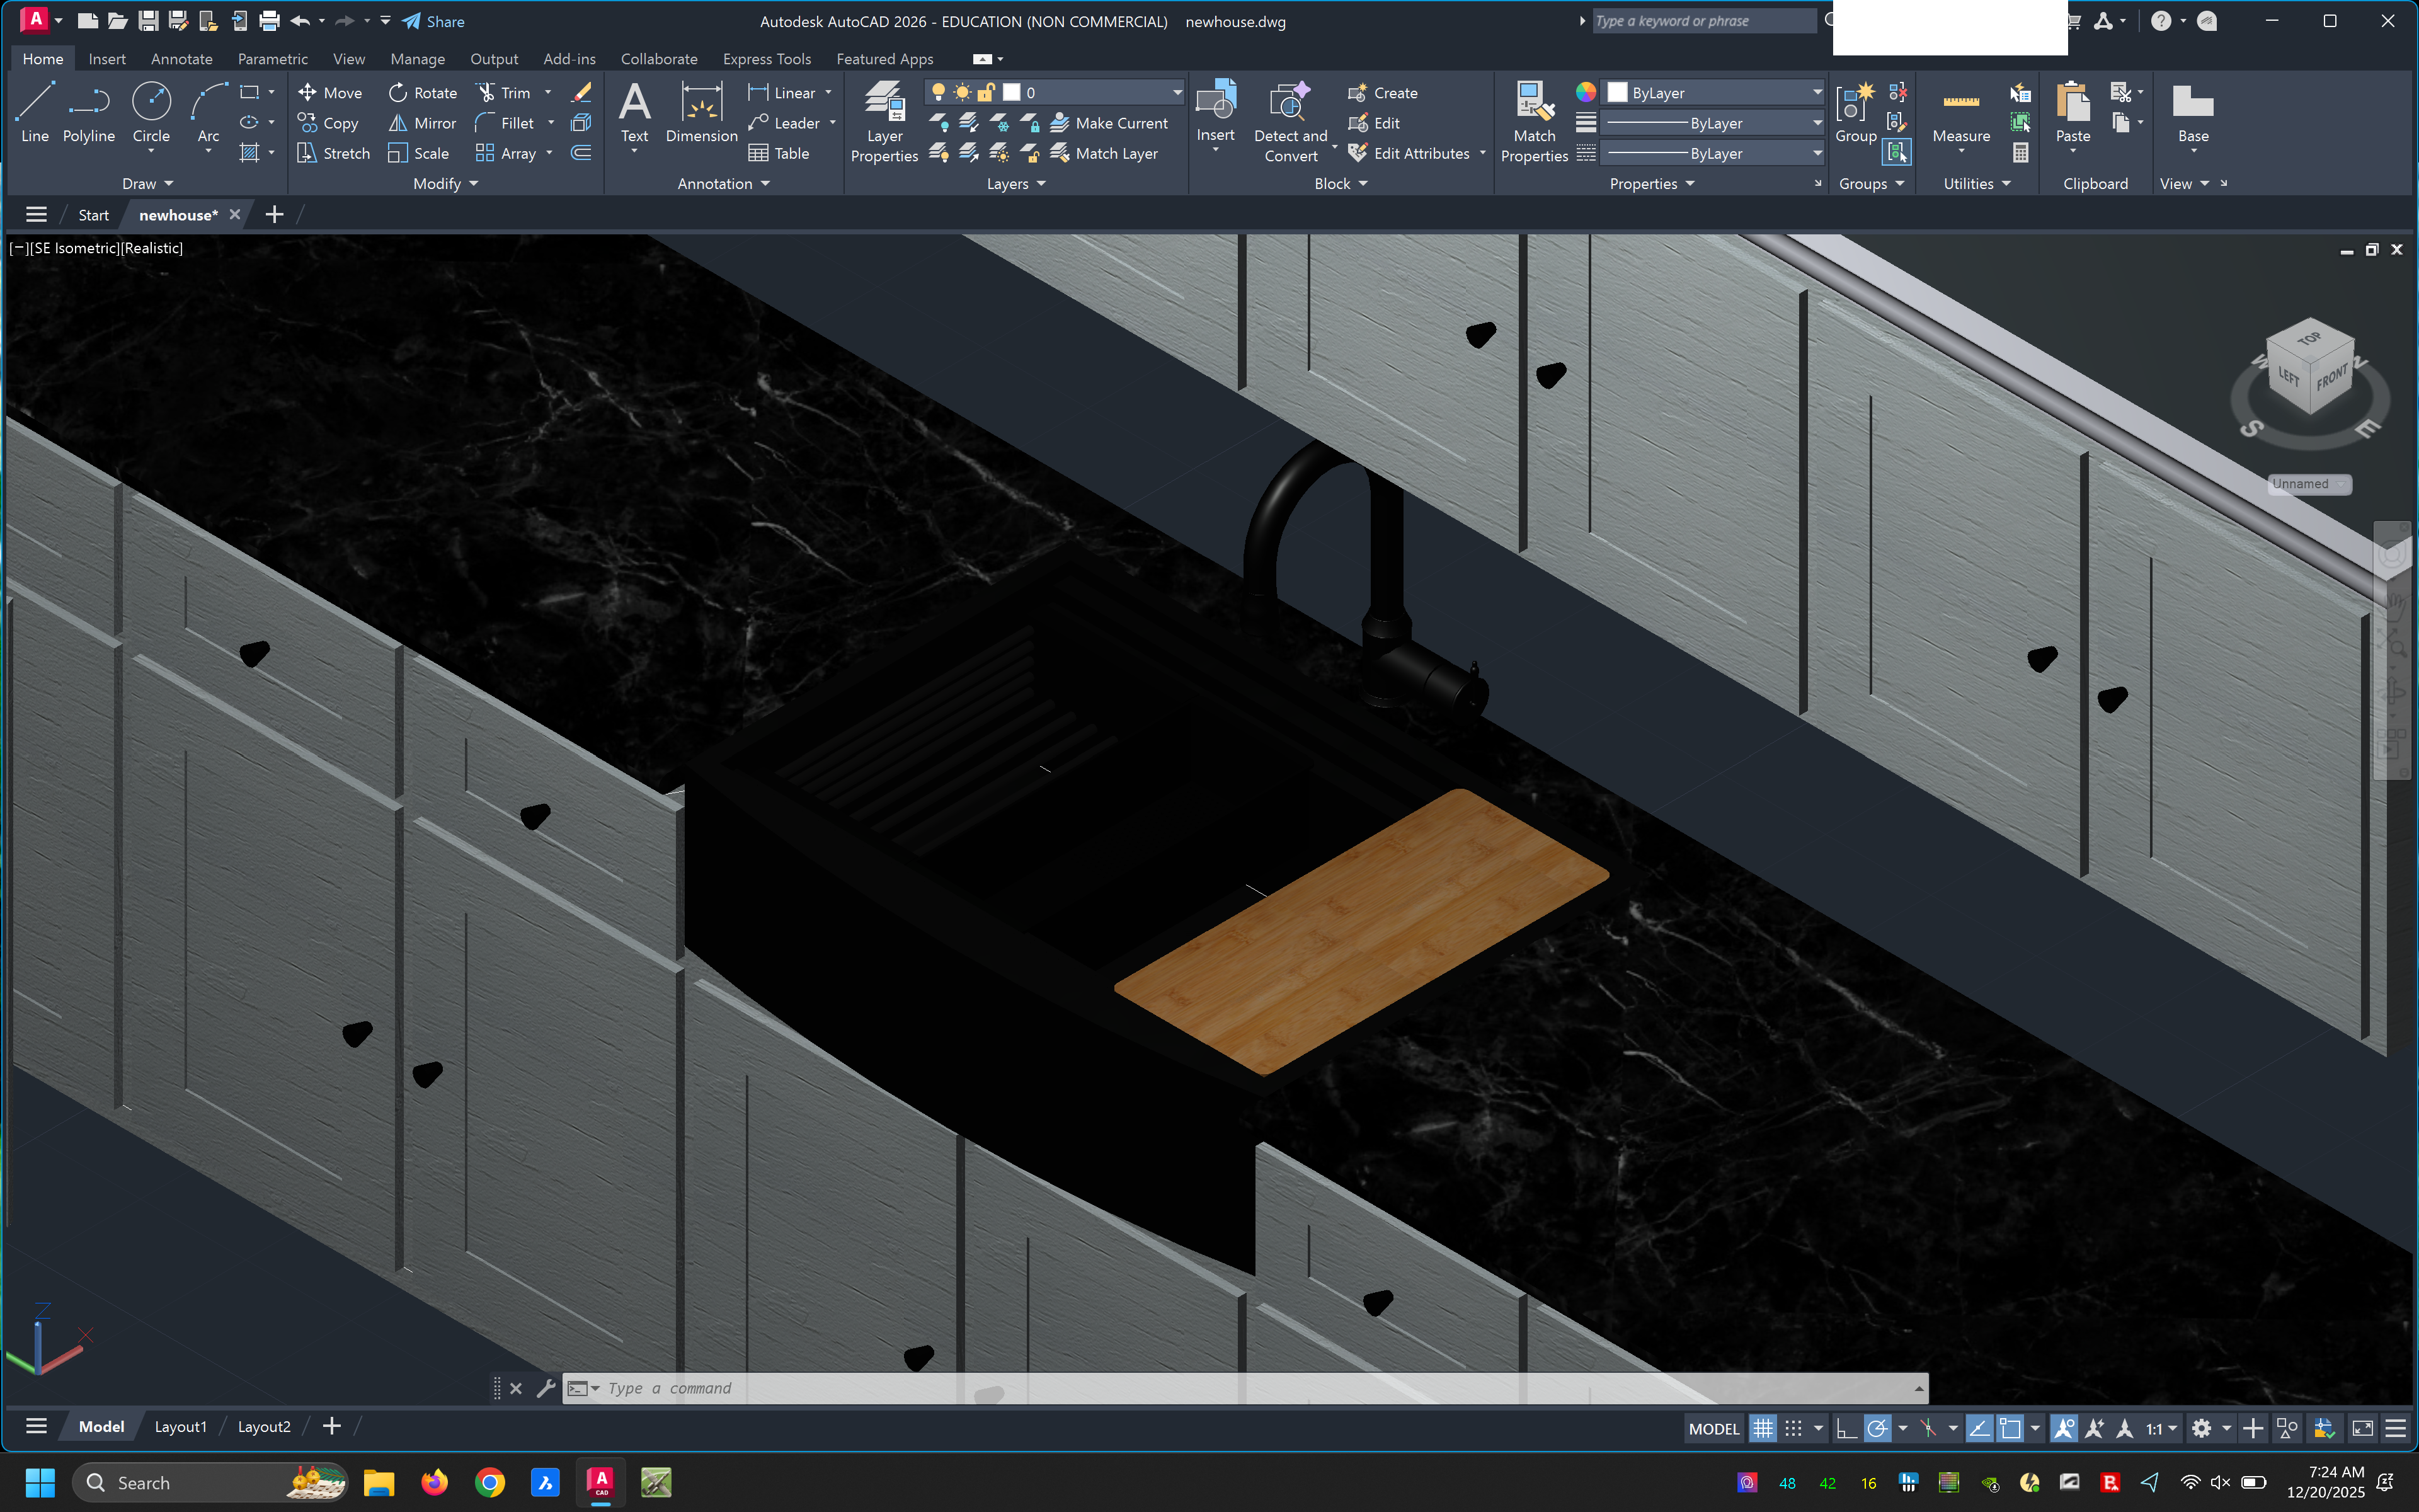Expand the Modify panel
Screen dimensions: 2419x1512
click(446, 184)
